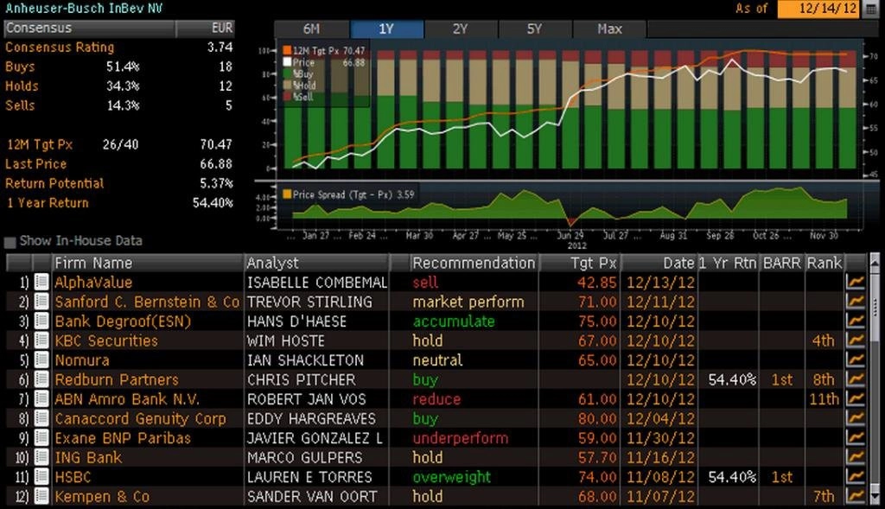The width and height of the screenshot is (885, 509).
Task: Click the Price Spread legend swatch
Action: (287, 194)
